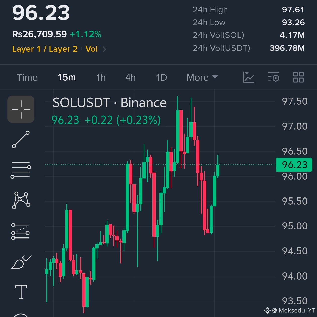
Task: Click the 95.50 price axis label
Action: 295,201
